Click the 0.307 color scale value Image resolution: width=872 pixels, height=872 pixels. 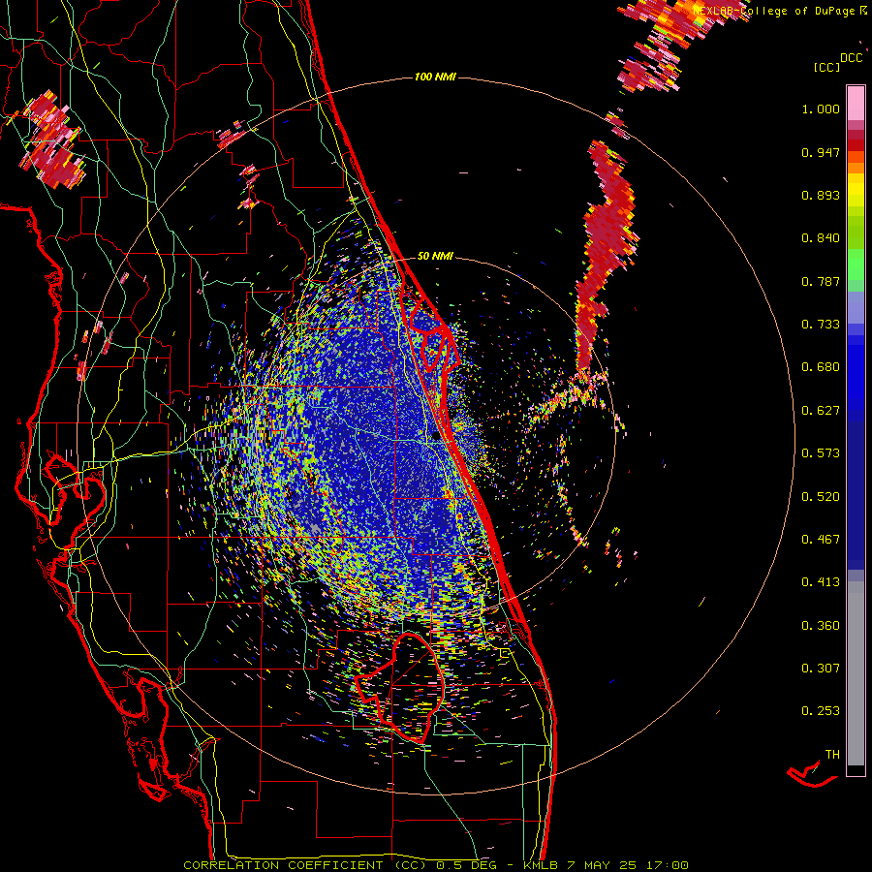[x=821, y=669]
